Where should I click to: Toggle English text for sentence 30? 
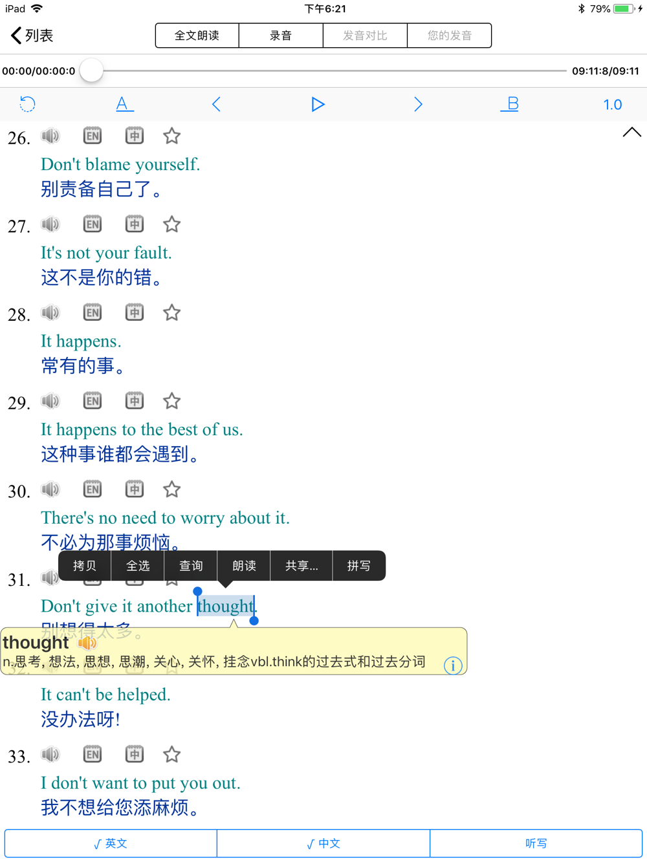click(93, 490)
